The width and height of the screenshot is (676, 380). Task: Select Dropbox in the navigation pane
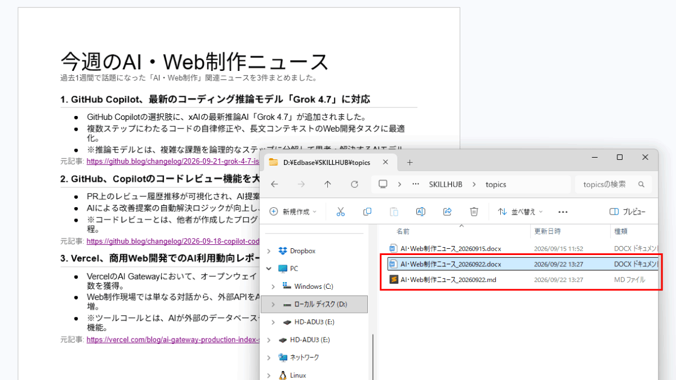[x=303, y=251]
